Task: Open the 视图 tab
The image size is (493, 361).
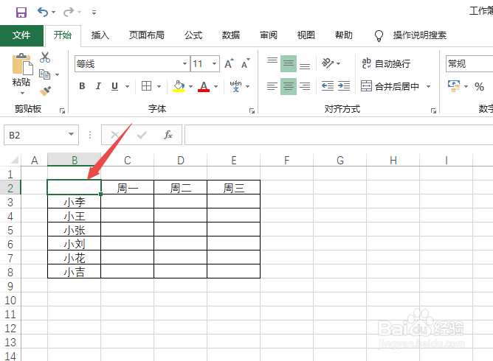Action: pyautogui.click(x=306, y=35)
